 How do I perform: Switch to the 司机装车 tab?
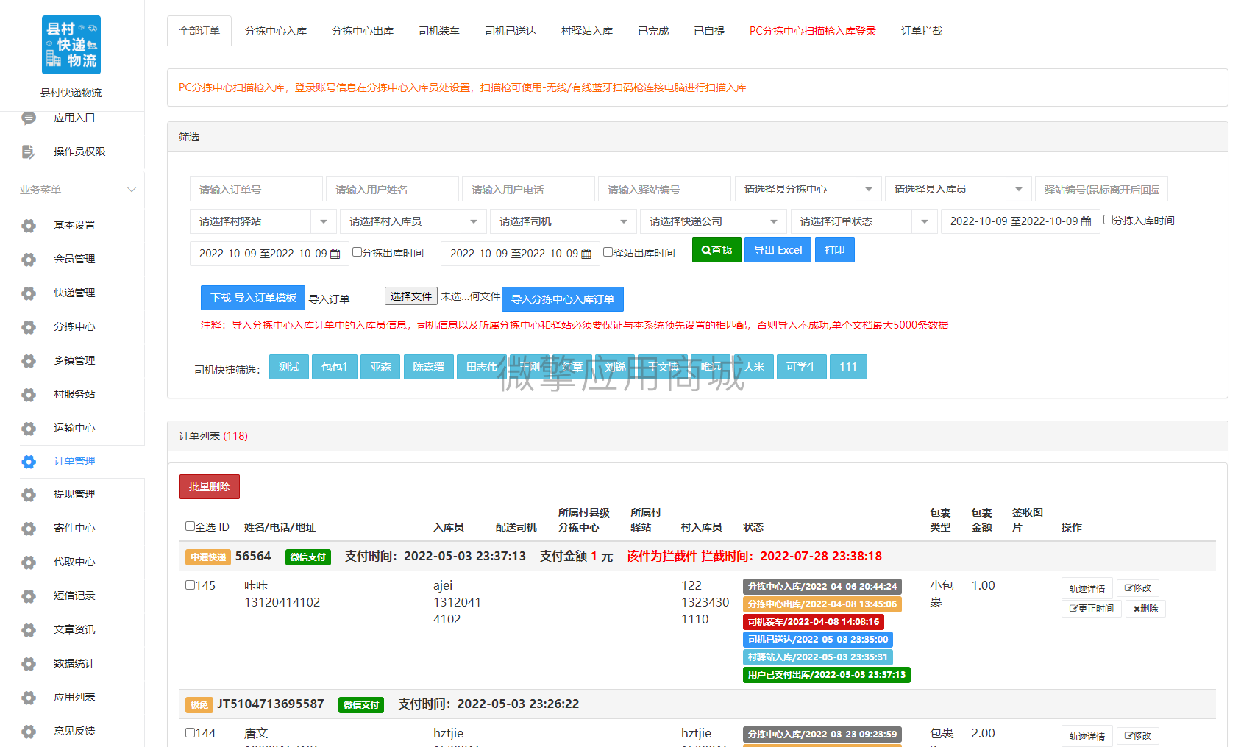click(439, 31)
